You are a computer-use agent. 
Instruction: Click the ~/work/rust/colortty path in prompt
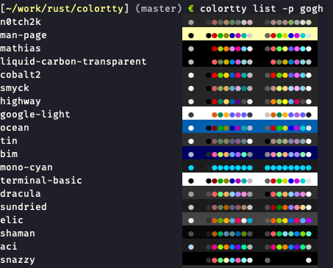[65, 9]
